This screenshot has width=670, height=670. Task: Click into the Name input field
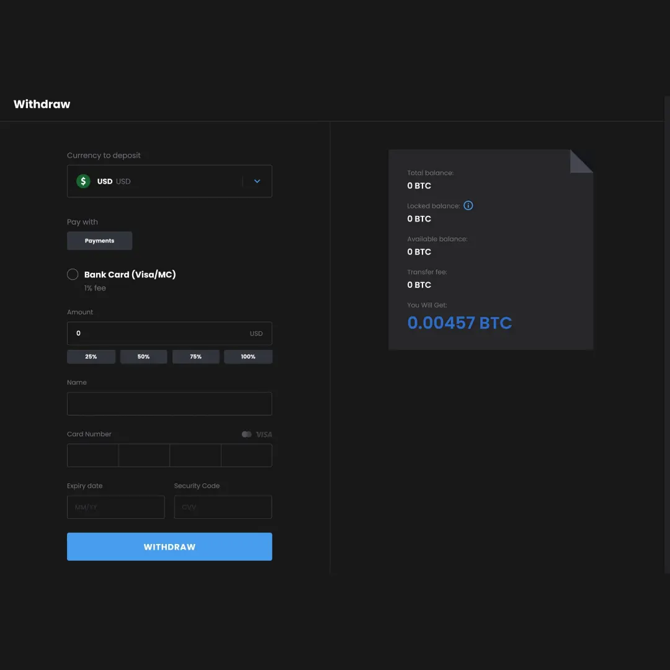169,403
